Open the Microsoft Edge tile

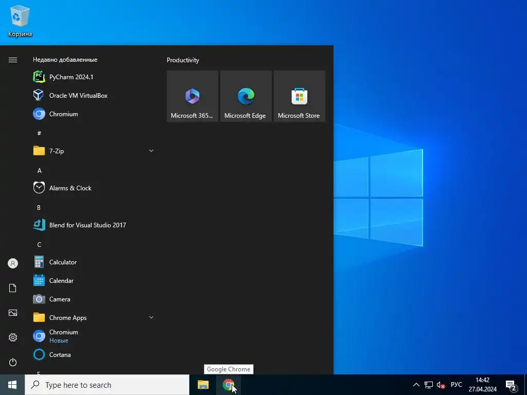pos(245,96)
